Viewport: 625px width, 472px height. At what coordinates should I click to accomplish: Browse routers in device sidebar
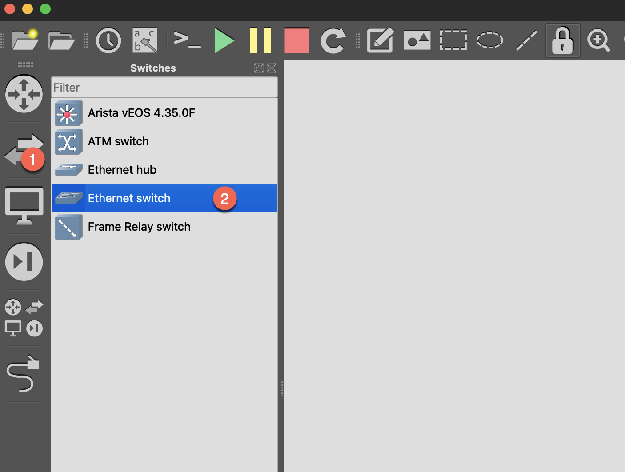click(24, 94)
